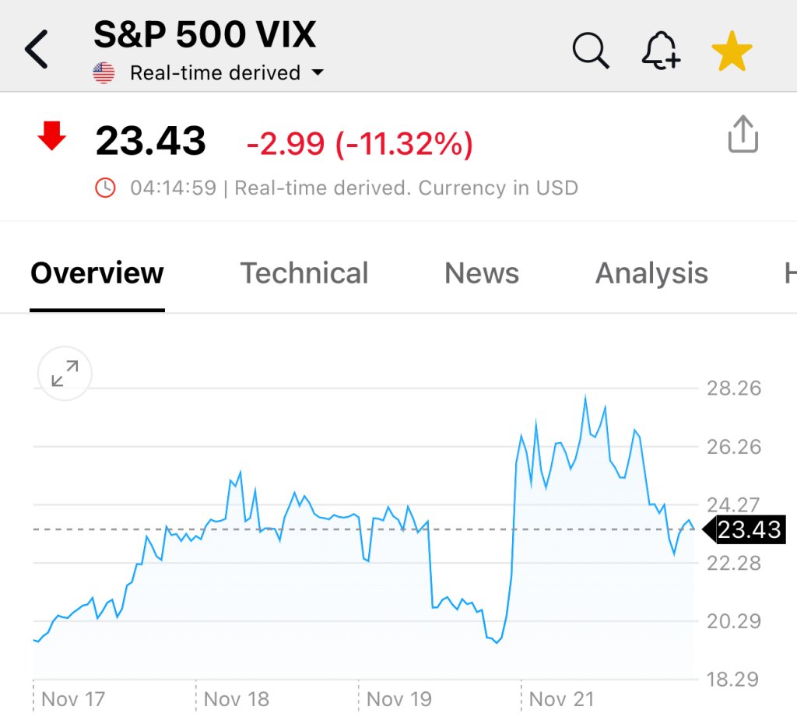Tap the red clock icon
Screen dimensions: 797x724
[x=105, y=188]
